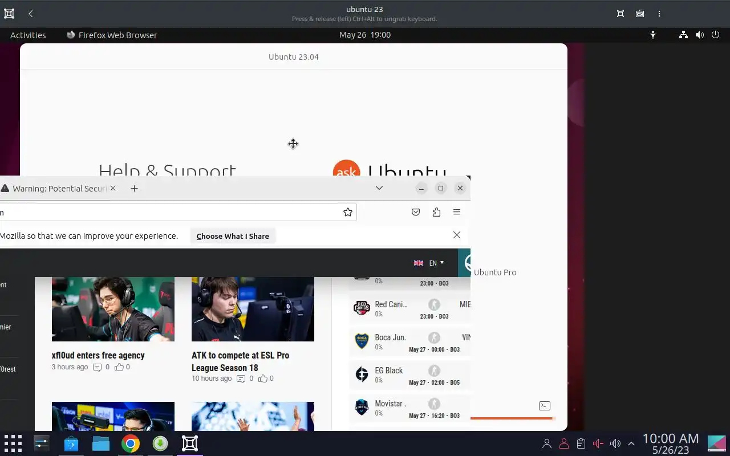The height and width of the screenshot is (456, 730).
Task: Open the Firefox extensions puzzle icon
Action: tap(436, 212)
